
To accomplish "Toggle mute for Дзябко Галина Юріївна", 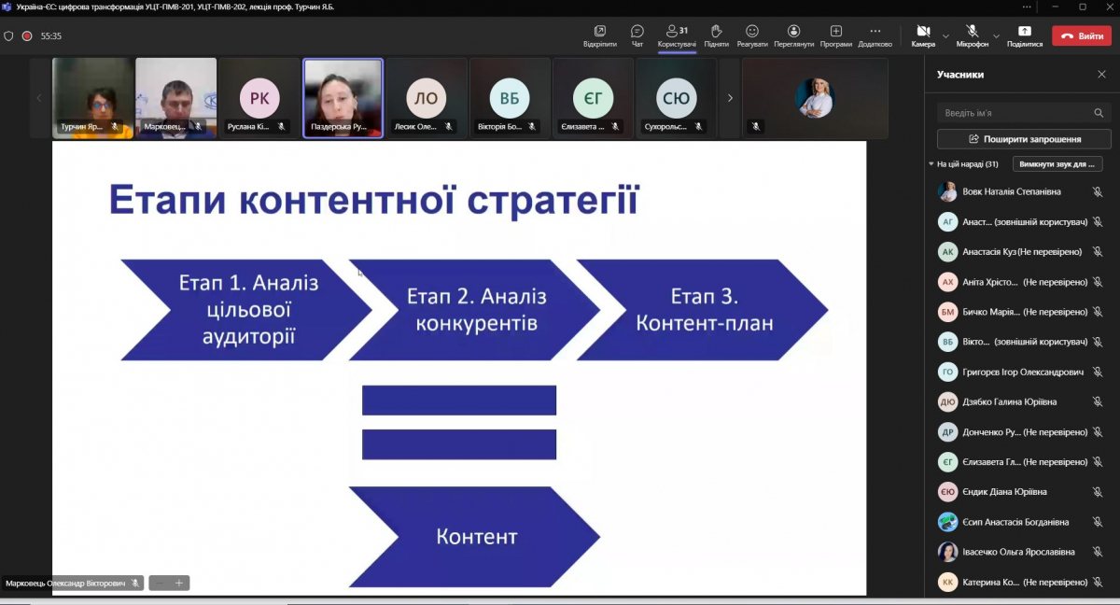I will tap(1098, 401).
